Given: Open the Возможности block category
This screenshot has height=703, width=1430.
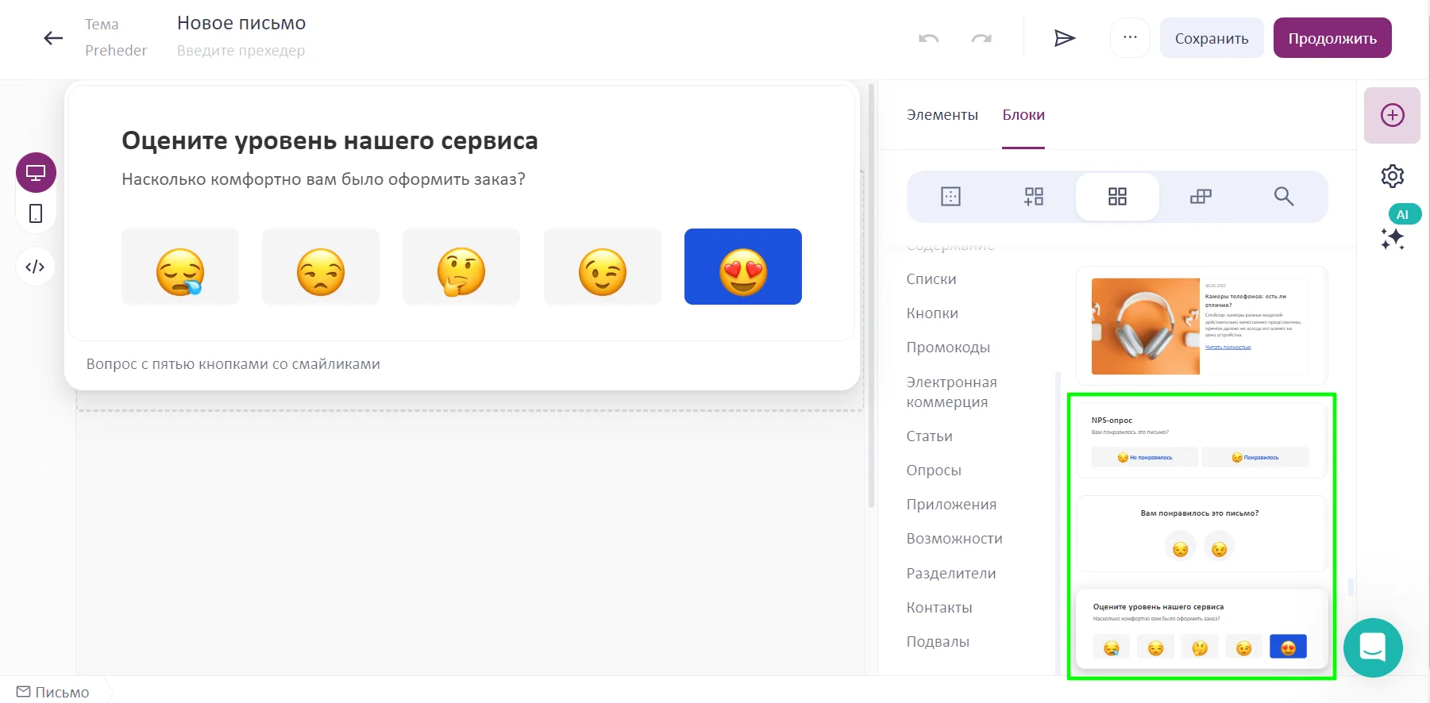Looking at the screenshot, I should tap(954, 539).
